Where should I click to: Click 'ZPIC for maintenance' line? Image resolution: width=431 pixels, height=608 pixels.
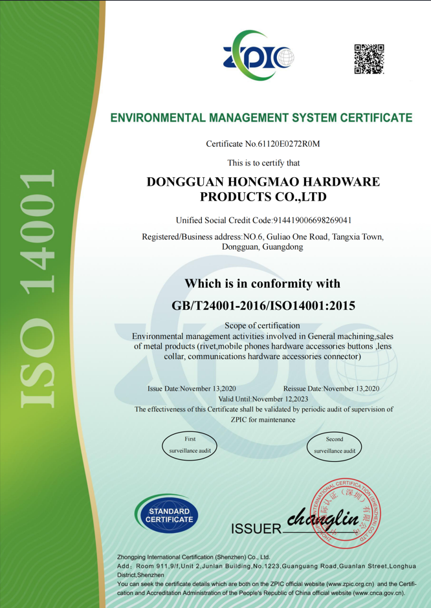[x=263, y=420]
